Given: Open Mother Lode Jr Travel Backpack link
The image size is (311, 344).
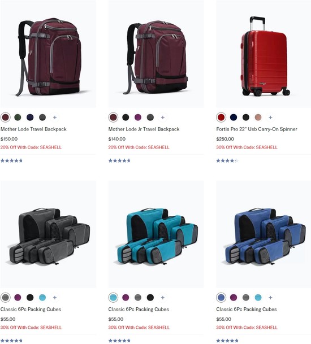Looking at the screenshot, I should [144, 129].
